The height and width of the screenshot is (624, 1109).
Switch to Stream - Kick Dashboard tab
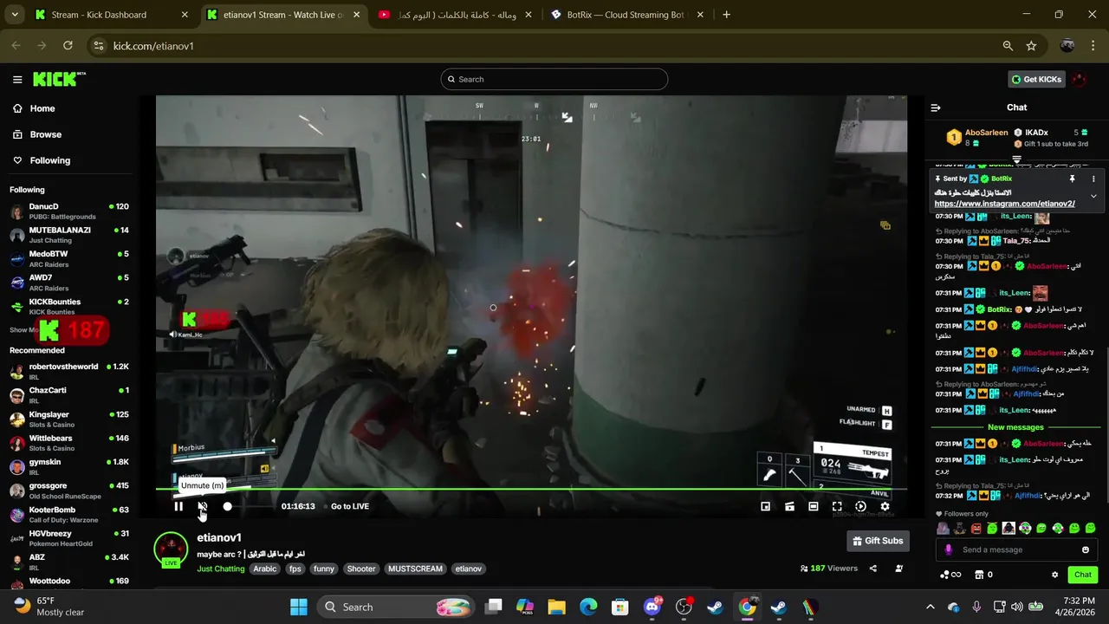(112, 15)
